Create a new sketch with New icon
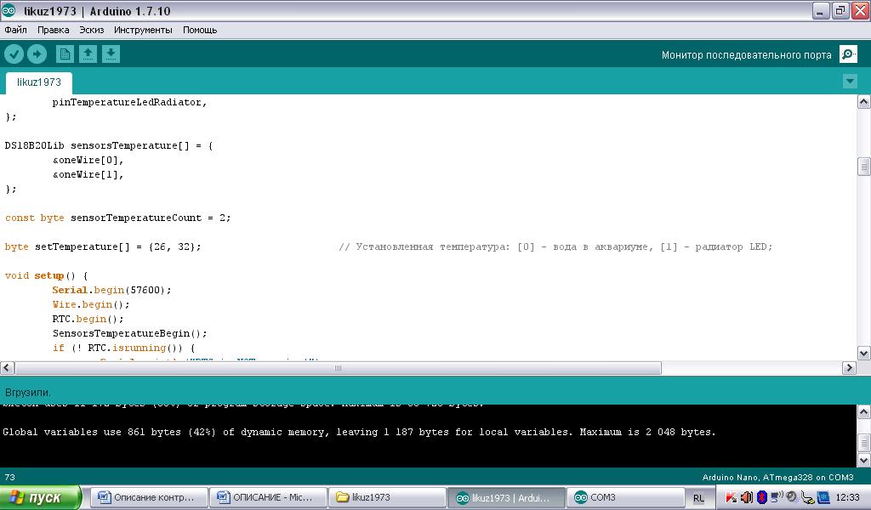The height and width of the screenshot is (510, 871). point(65,54)
